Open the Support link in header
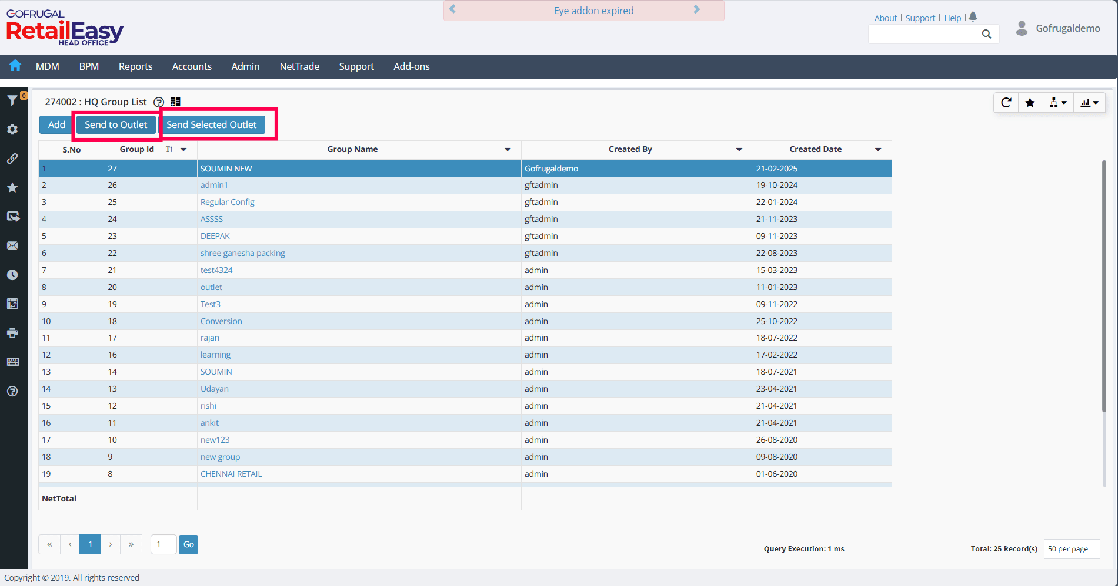This screenshot has height=586, width=1118. coord(920,18)
